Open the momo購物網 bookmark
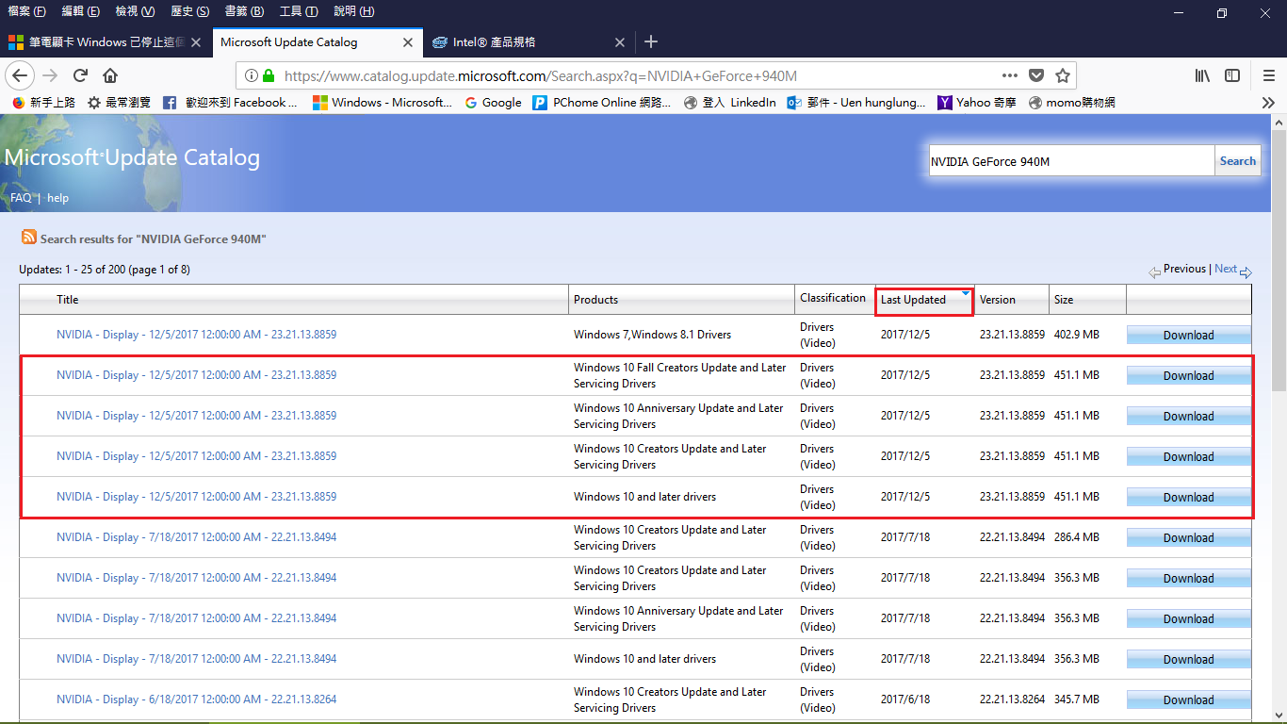 [1072, 102]
